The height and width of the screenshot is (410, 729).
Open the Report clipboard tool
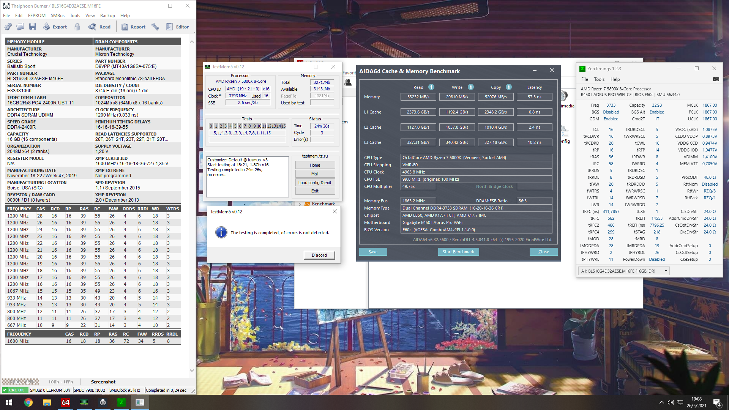133,27
